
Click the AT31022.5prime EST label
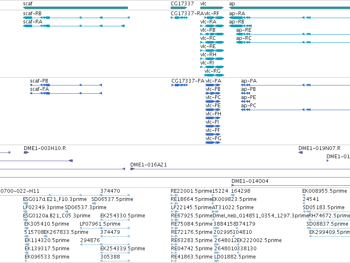[x=233, y=208]
